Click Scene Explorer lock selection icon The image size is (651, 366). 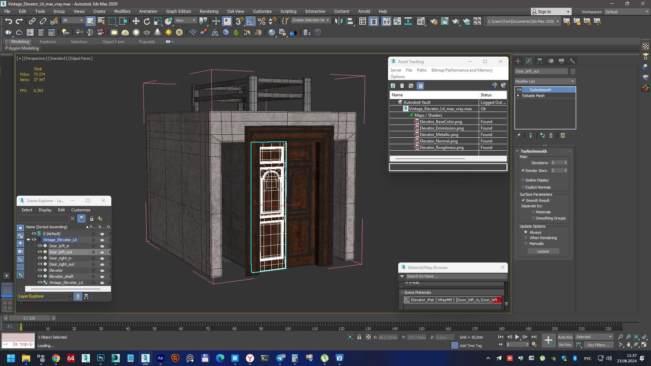click(92, 218)
